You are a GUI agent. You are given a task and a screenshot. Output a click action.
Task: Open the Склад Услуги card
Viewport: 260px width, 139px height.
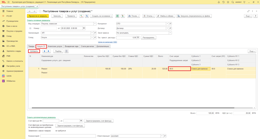(x=95, y=37)
